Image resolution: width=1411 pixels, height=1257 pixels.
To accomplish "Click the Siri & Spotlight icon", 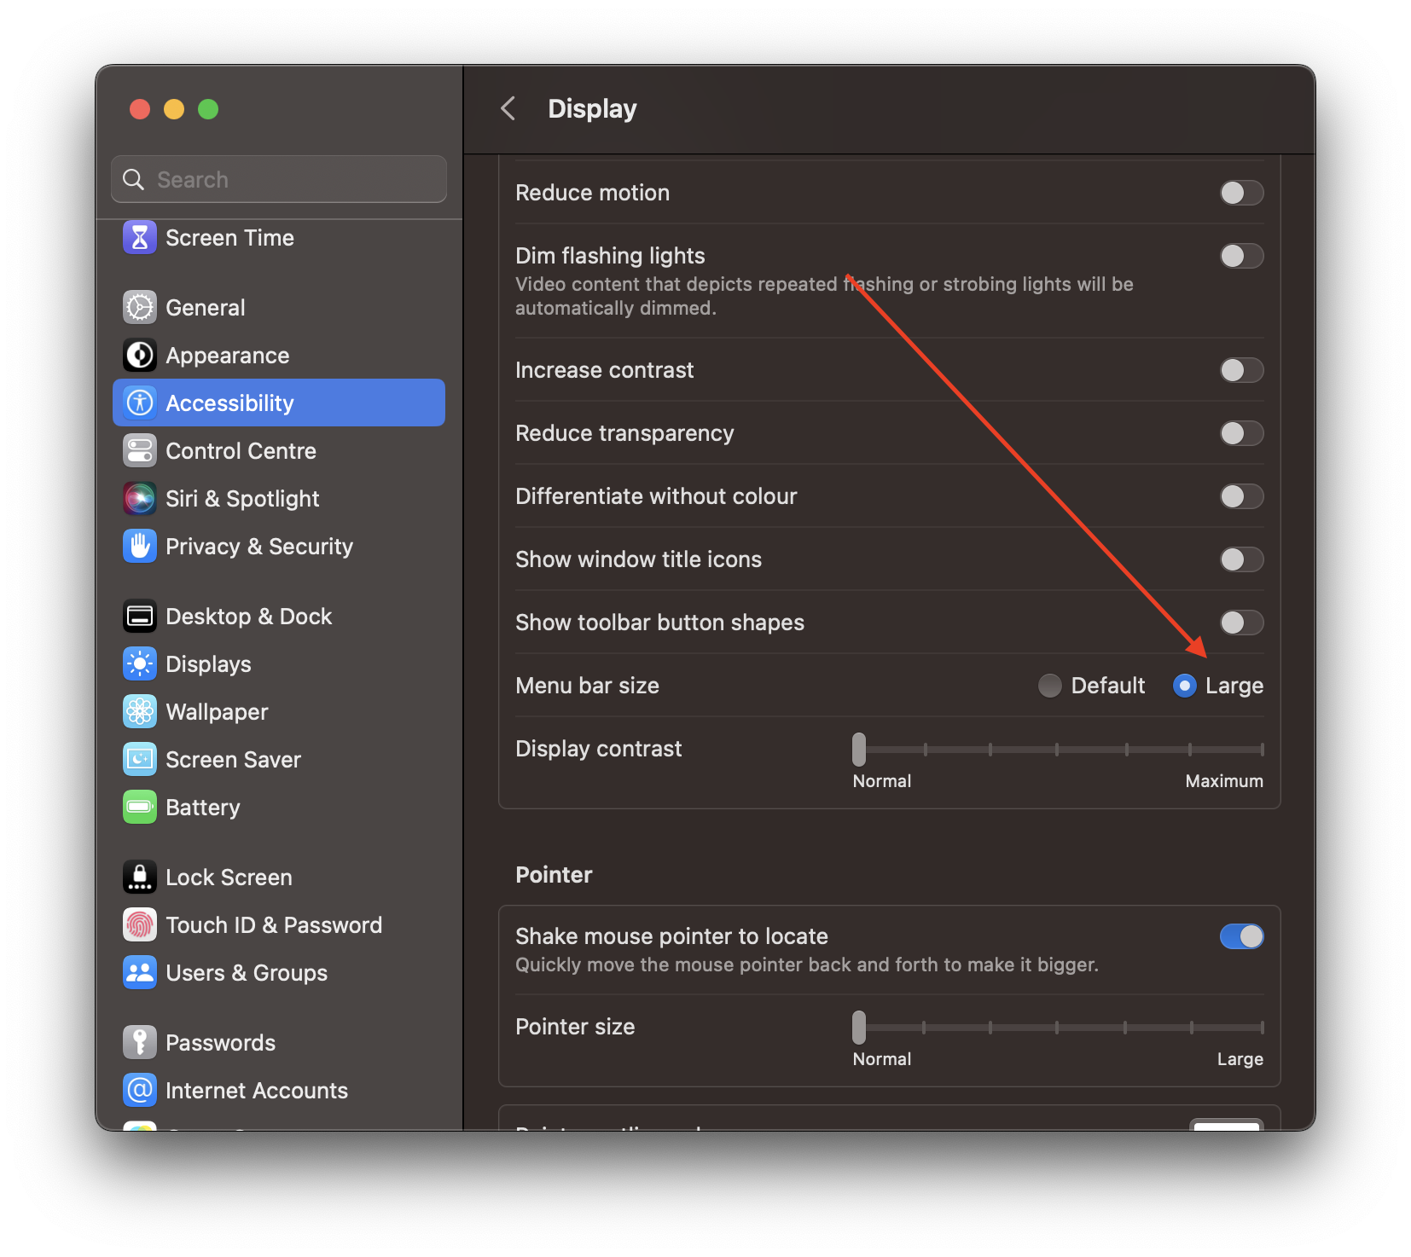I will pyautogui.click(x=140, y=499).
